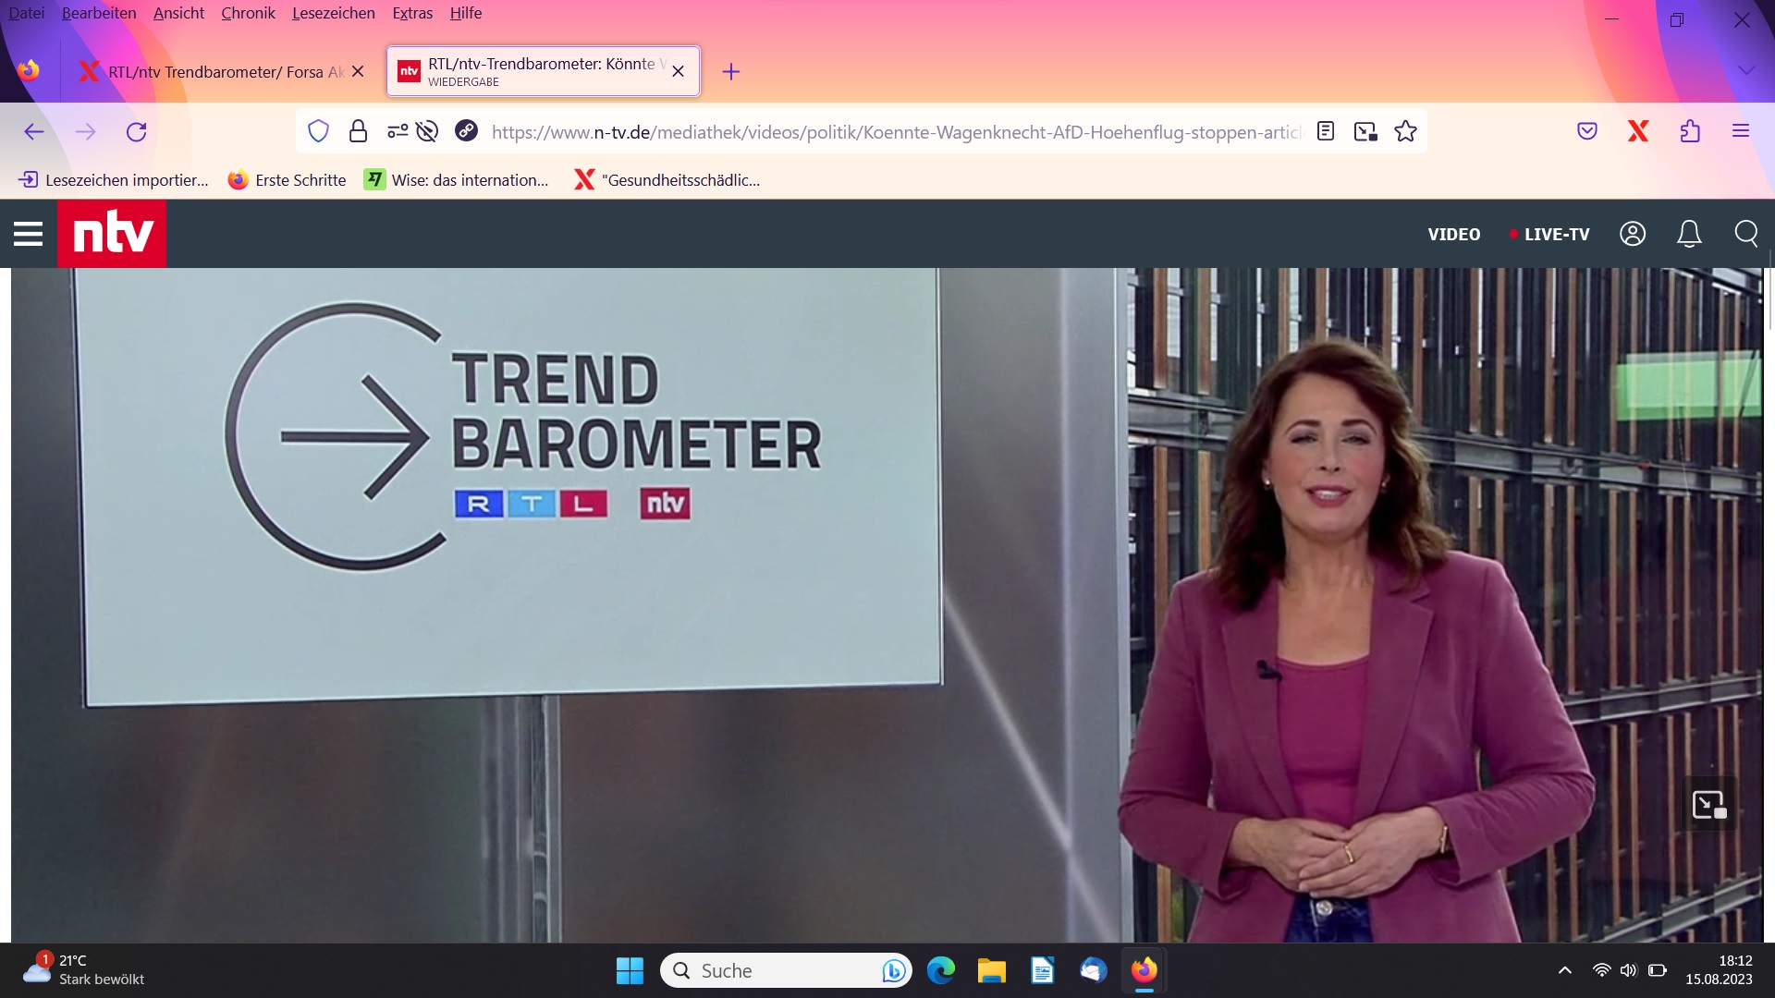Bookmark this page with star icon
This screenshot has width=1775, height=998.
(1405, 131)
